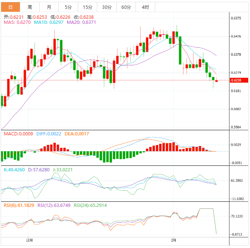Choose the 15分 timeframe tab
The width and height of the screenshot is (250, 248).
click(x=88, y=7)
